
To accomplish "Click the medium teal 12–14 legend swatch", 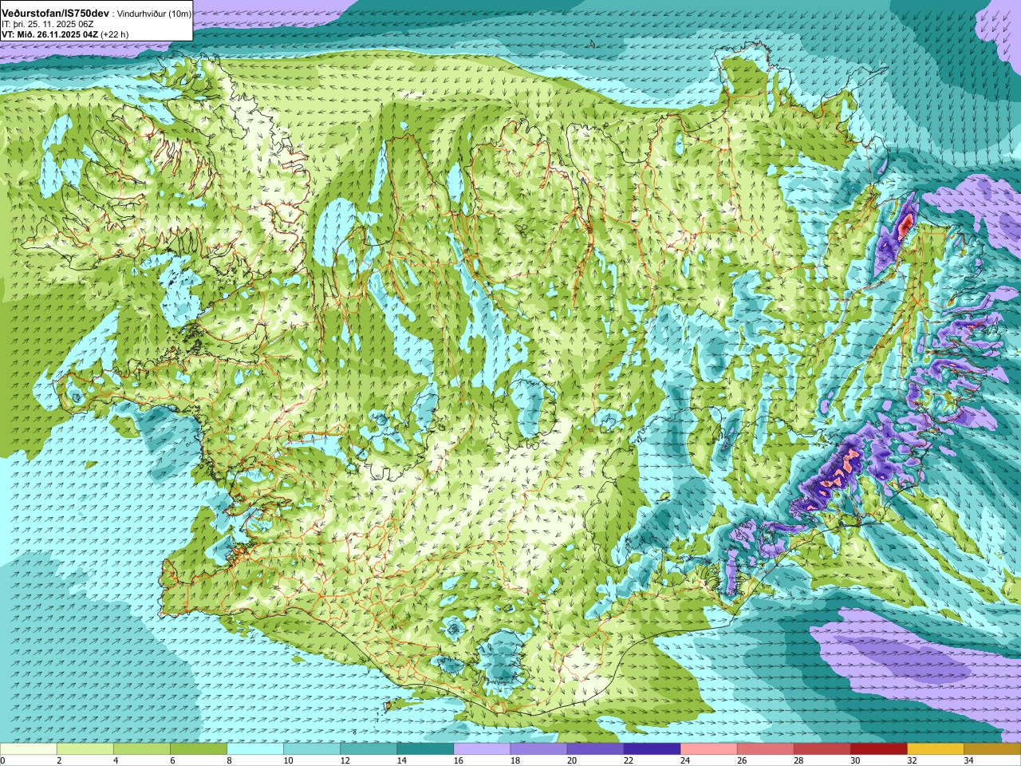I will [369, 749].
